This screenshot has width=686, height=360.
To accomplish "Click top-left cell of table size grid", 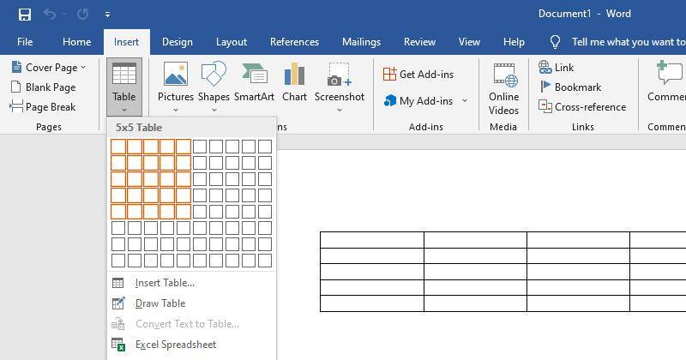I will (x=118, y=147).
